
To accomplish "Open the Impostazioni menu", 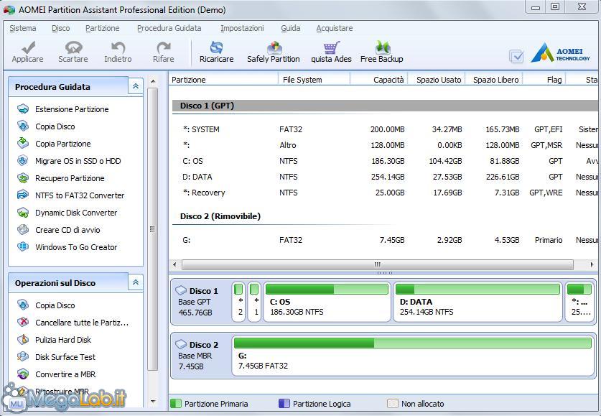I will pyautogui.click(x=242, y=28).
